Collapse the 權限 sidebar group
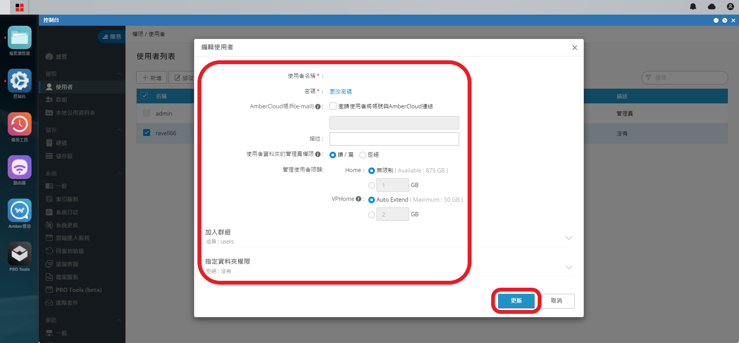 pyautogui.click(x=119, y=74)
